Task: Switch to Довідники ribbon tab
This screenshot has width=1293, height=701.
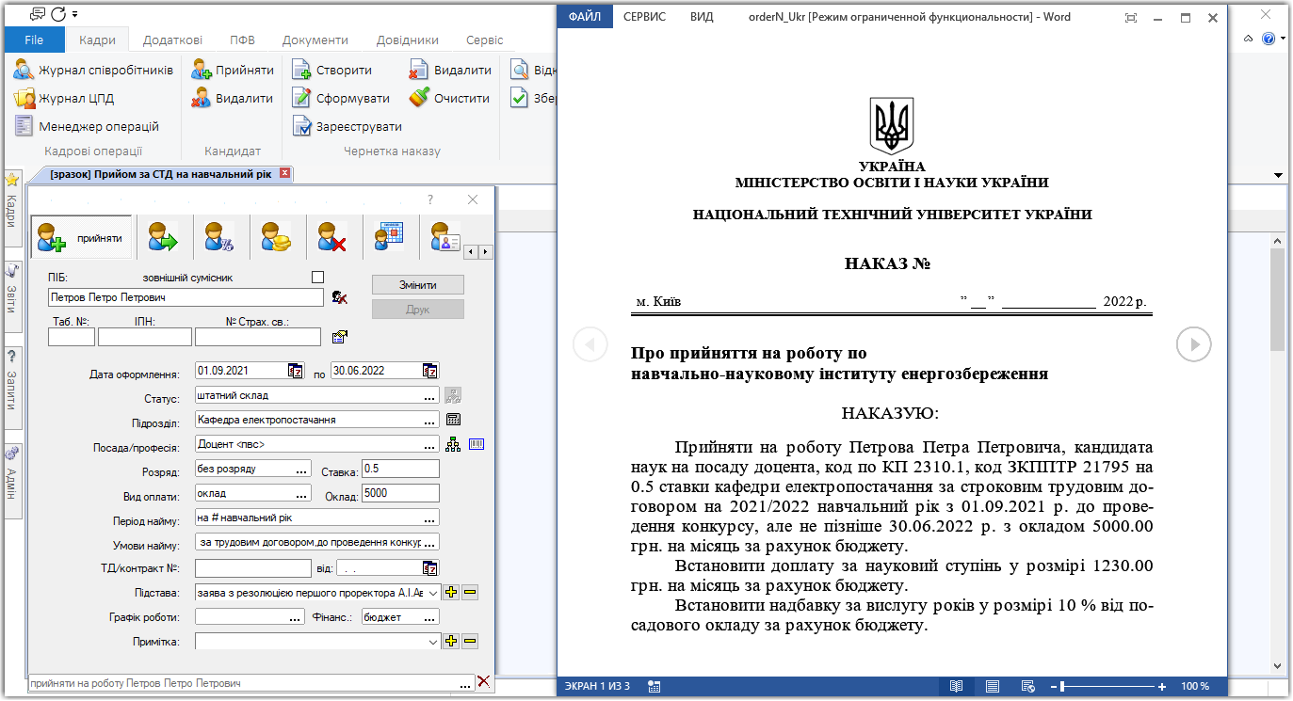Action: (x=408, y=40)
